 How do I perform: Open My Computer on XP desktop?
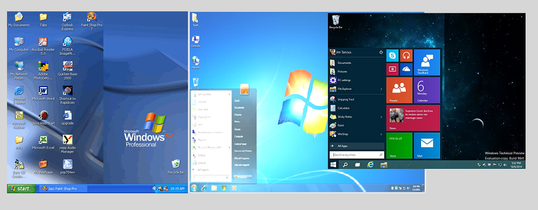pyautogui.click(x=19, y=44)
